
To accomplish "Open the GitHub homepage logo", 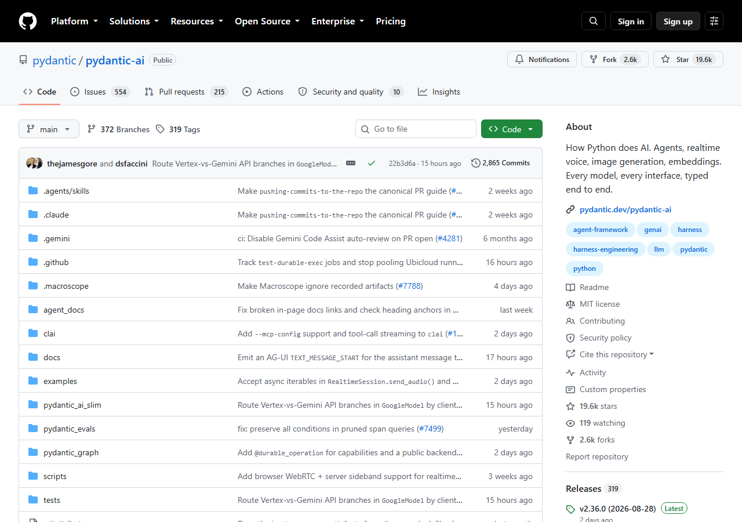I will pyautogui.click(x=28, y=21).
